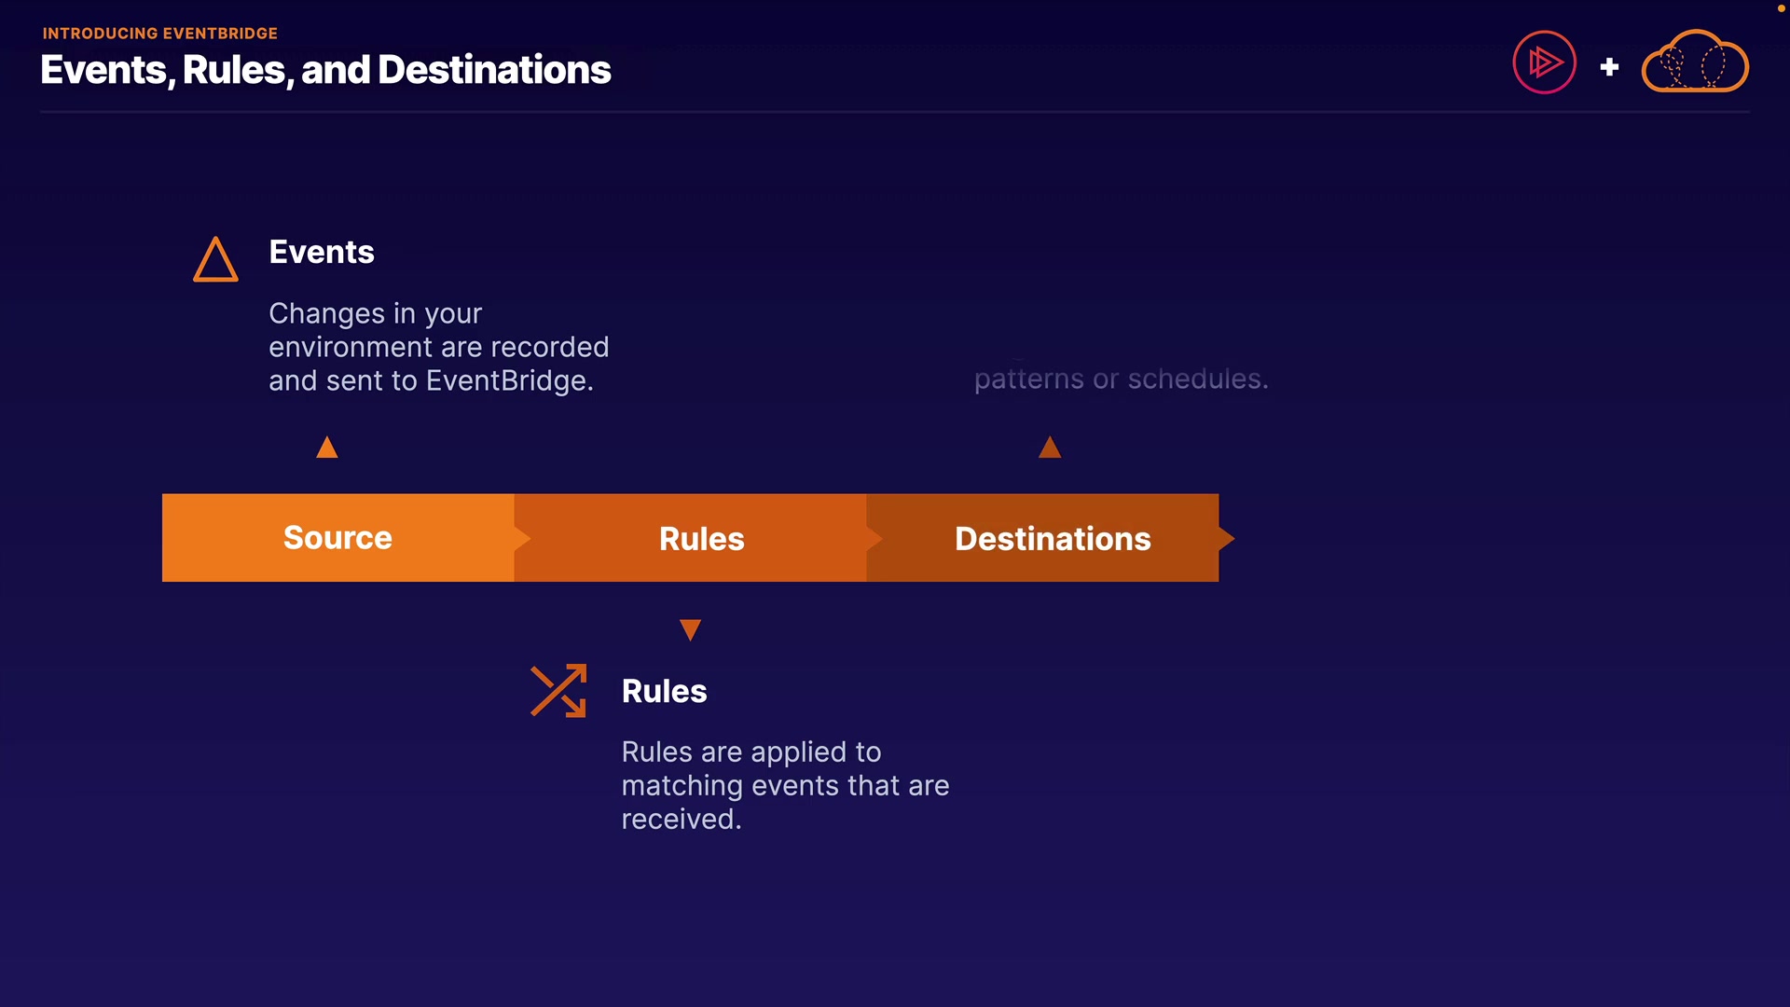Select the Destinations block in the flow
1790x1007 pixels.
click(1053, 538)
